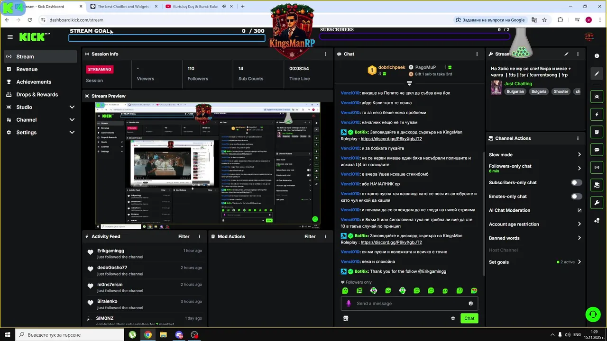Click the chat scrollbar
Screen dimensions: 607x341
click(483, 213)
